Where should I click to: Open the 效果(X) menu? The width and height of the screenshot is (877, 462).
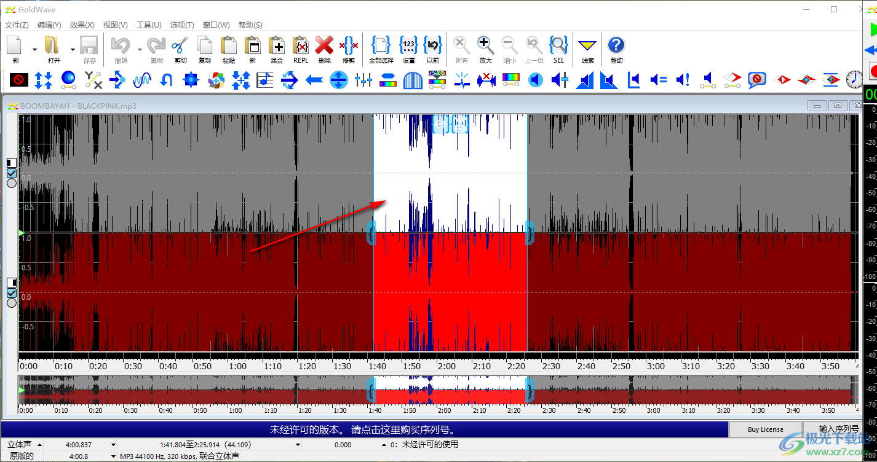click(82, 25)
